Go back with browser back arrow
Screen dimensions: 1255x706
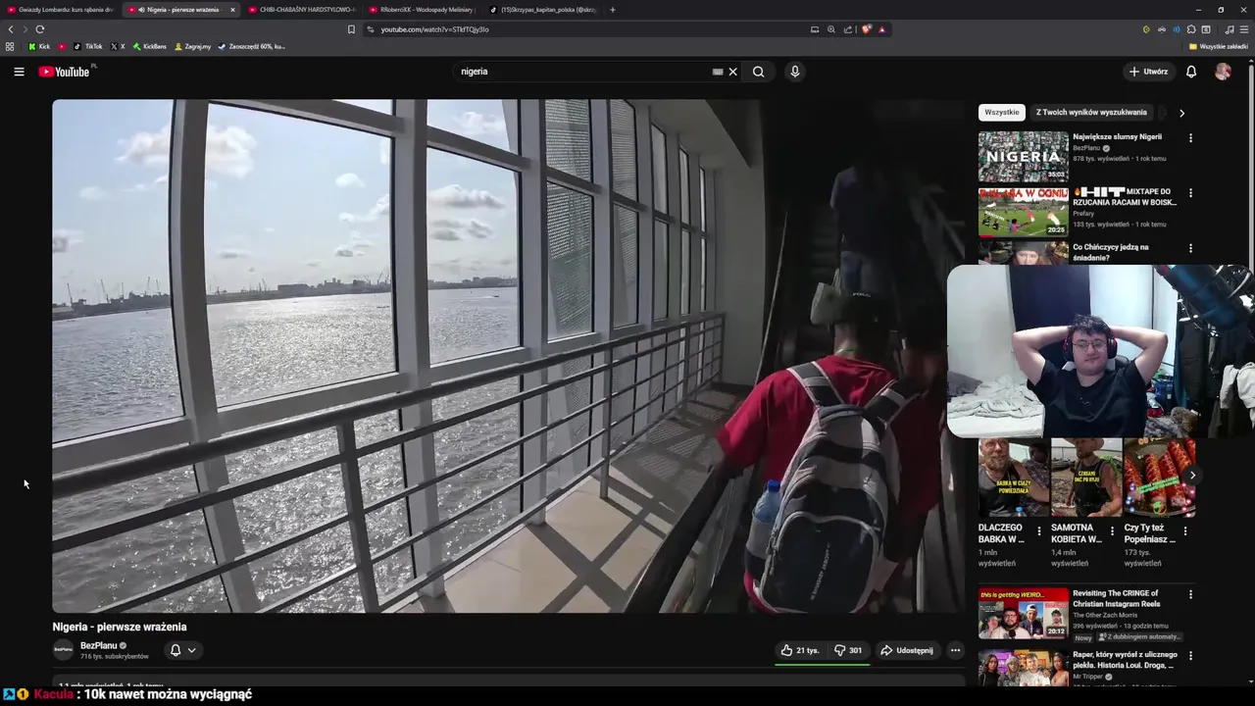[x=11, y=29]
